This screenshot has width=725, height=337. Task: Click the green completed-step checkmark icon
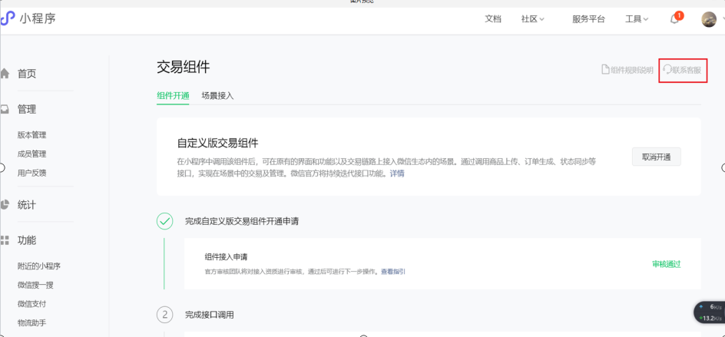[164, 221]
